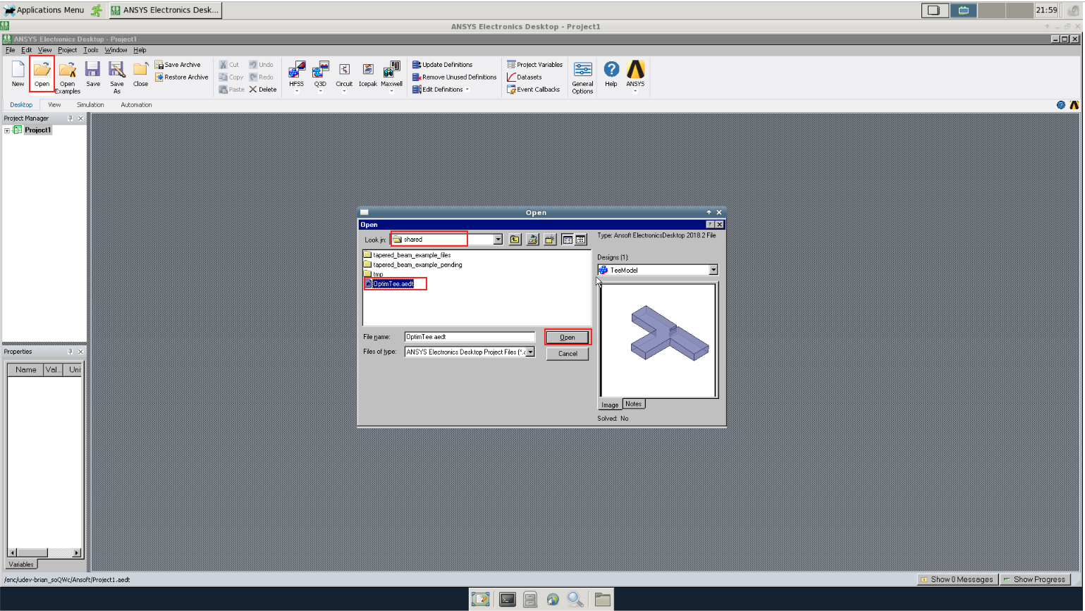Click Update Definitions
The height and width of the screenshot is (611, 1085).
442,65
